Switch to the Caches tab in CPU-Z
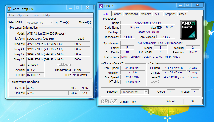 point(117,14)
